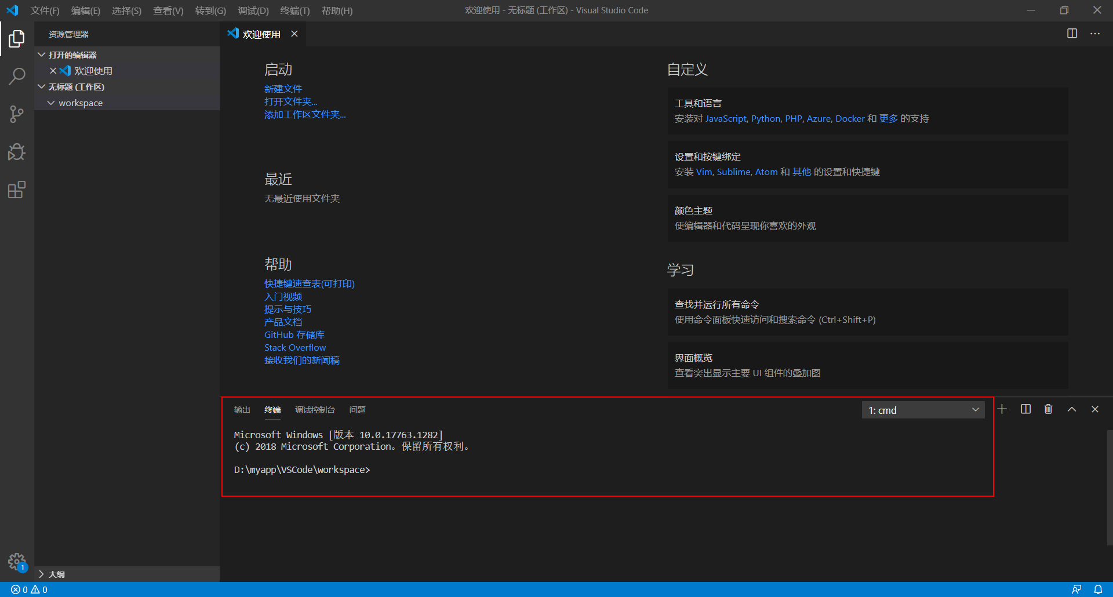Open the 1: cmd terminal selector dropdown

(923, 410)
